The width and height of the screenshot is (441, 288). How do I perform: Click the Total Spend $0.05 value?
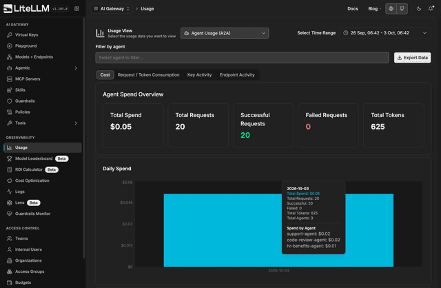coord(121,127)
